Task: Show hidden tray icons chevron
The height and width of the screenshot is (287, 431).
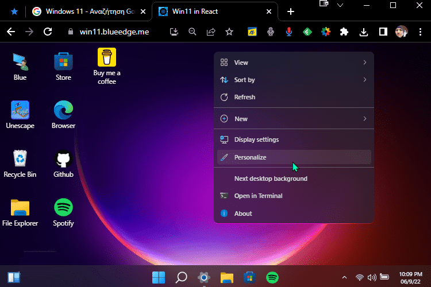Action: coord(344,277)
